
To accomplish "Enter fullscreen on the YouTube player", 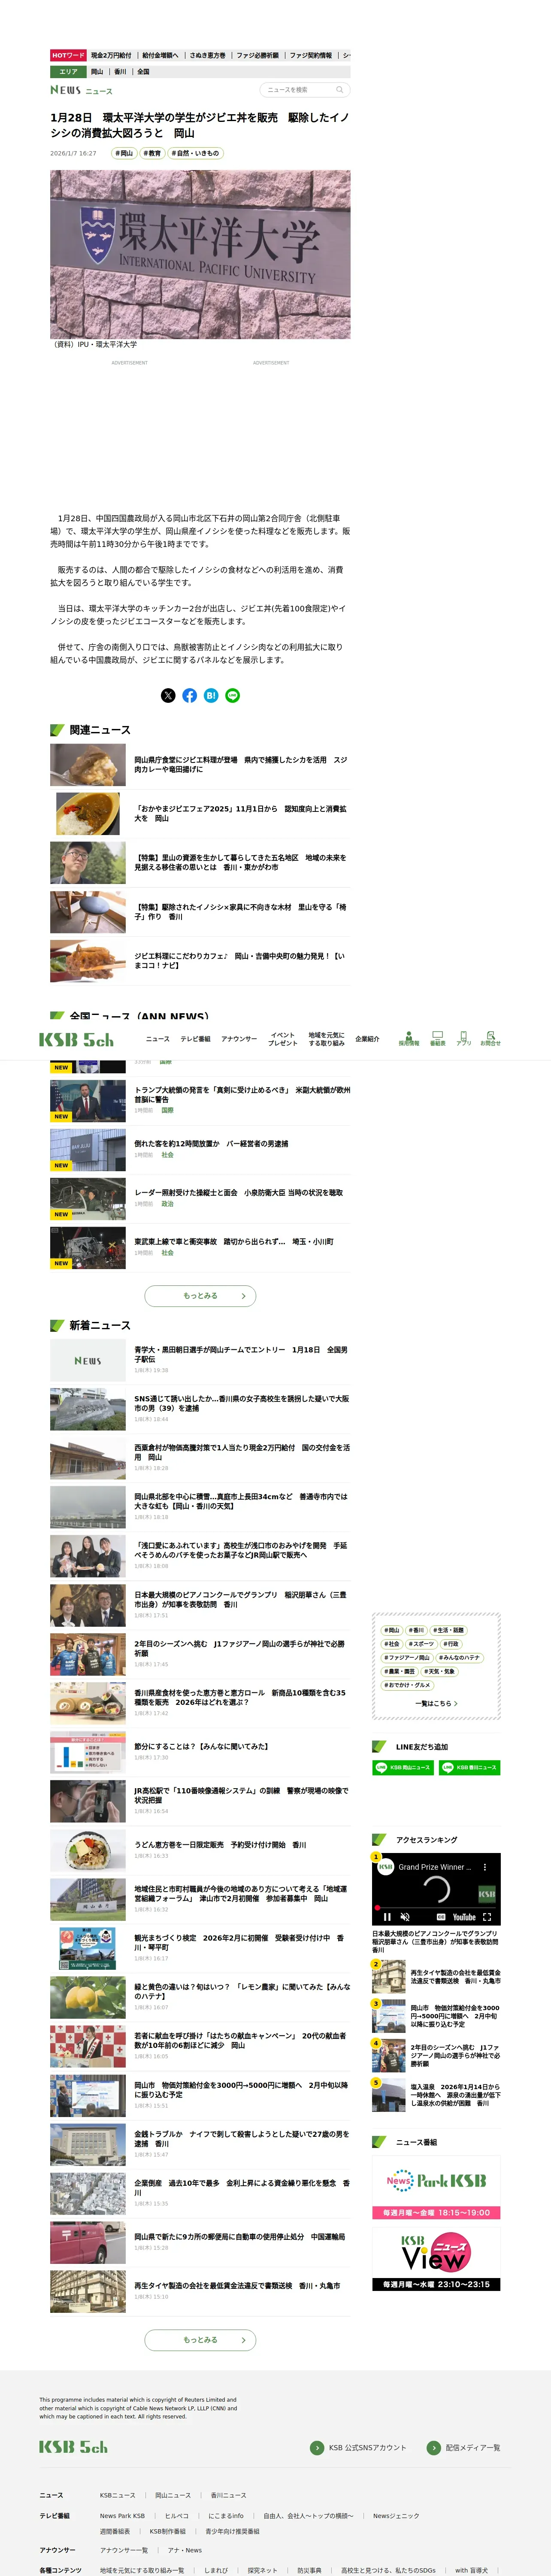I will (487, 1917).
